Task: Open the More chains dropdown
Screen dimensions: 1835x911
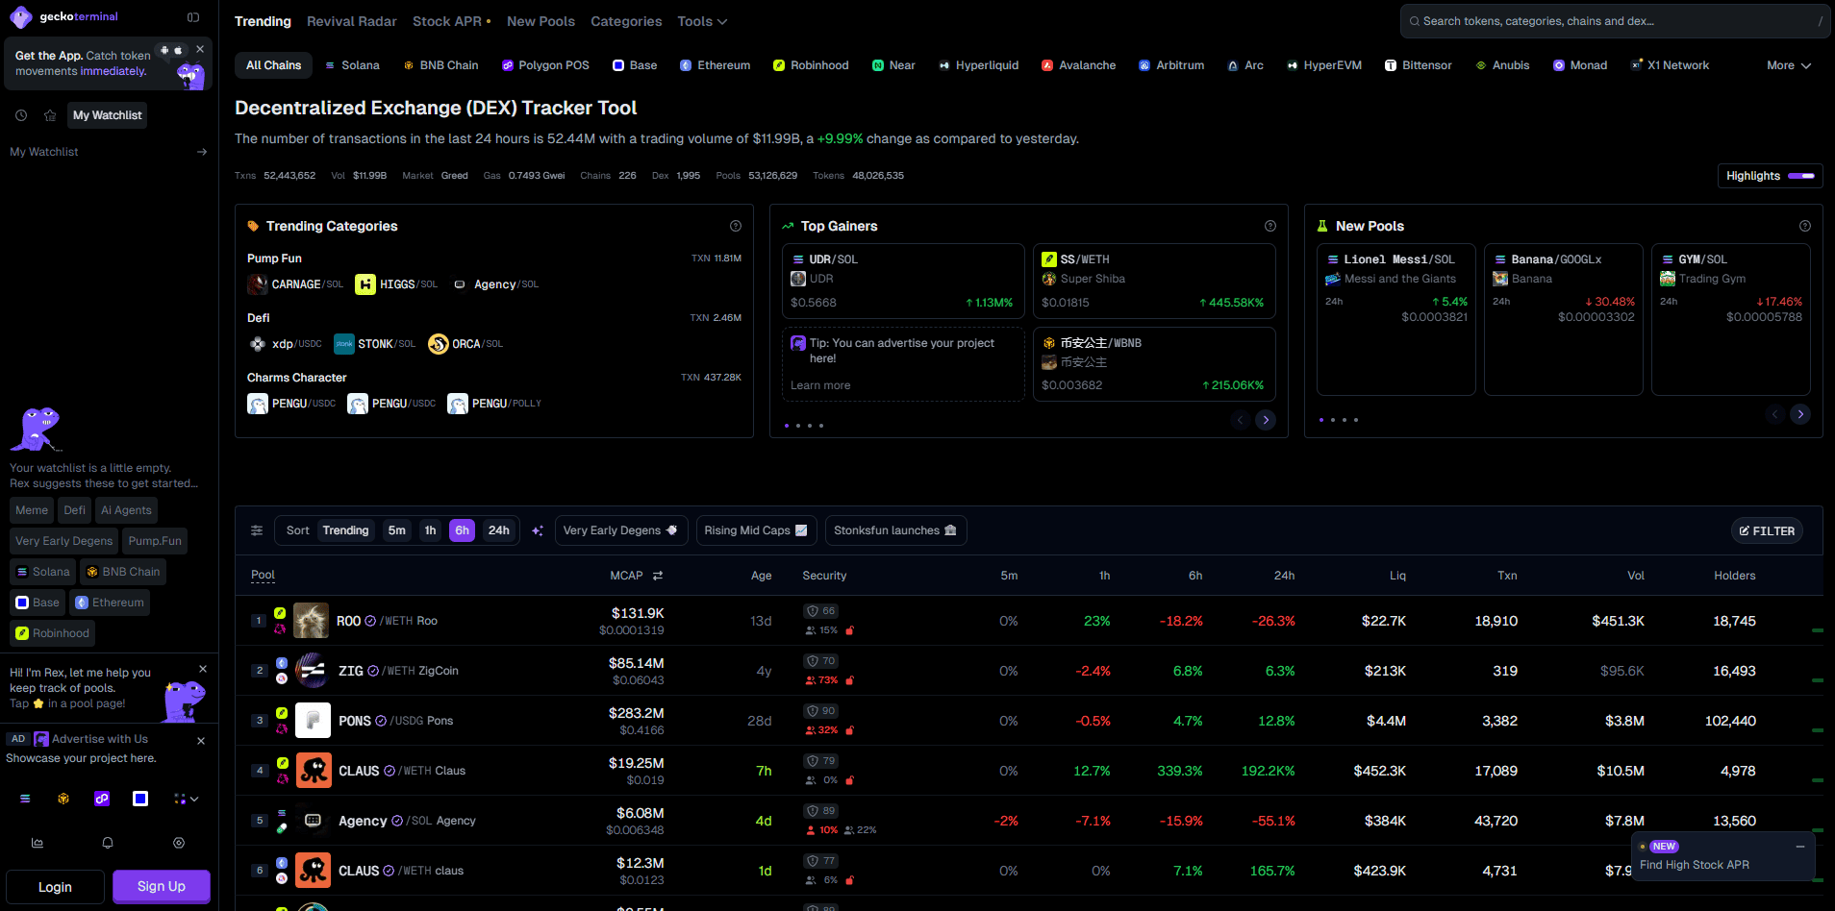Action: pos(1789,65)
